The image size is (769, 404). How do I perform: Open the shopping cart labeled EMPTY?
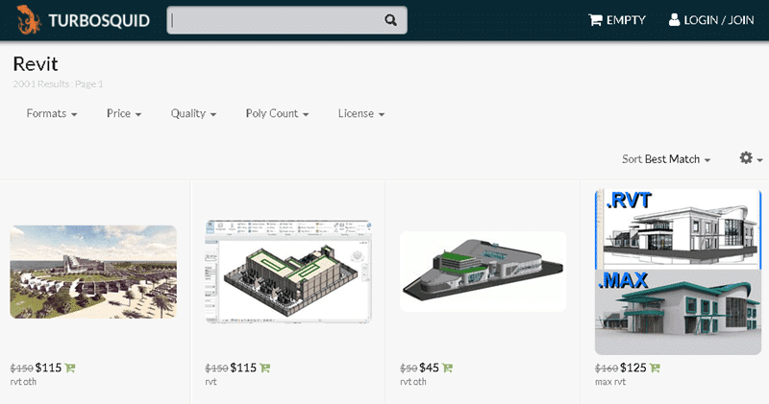tap(617, 20)
